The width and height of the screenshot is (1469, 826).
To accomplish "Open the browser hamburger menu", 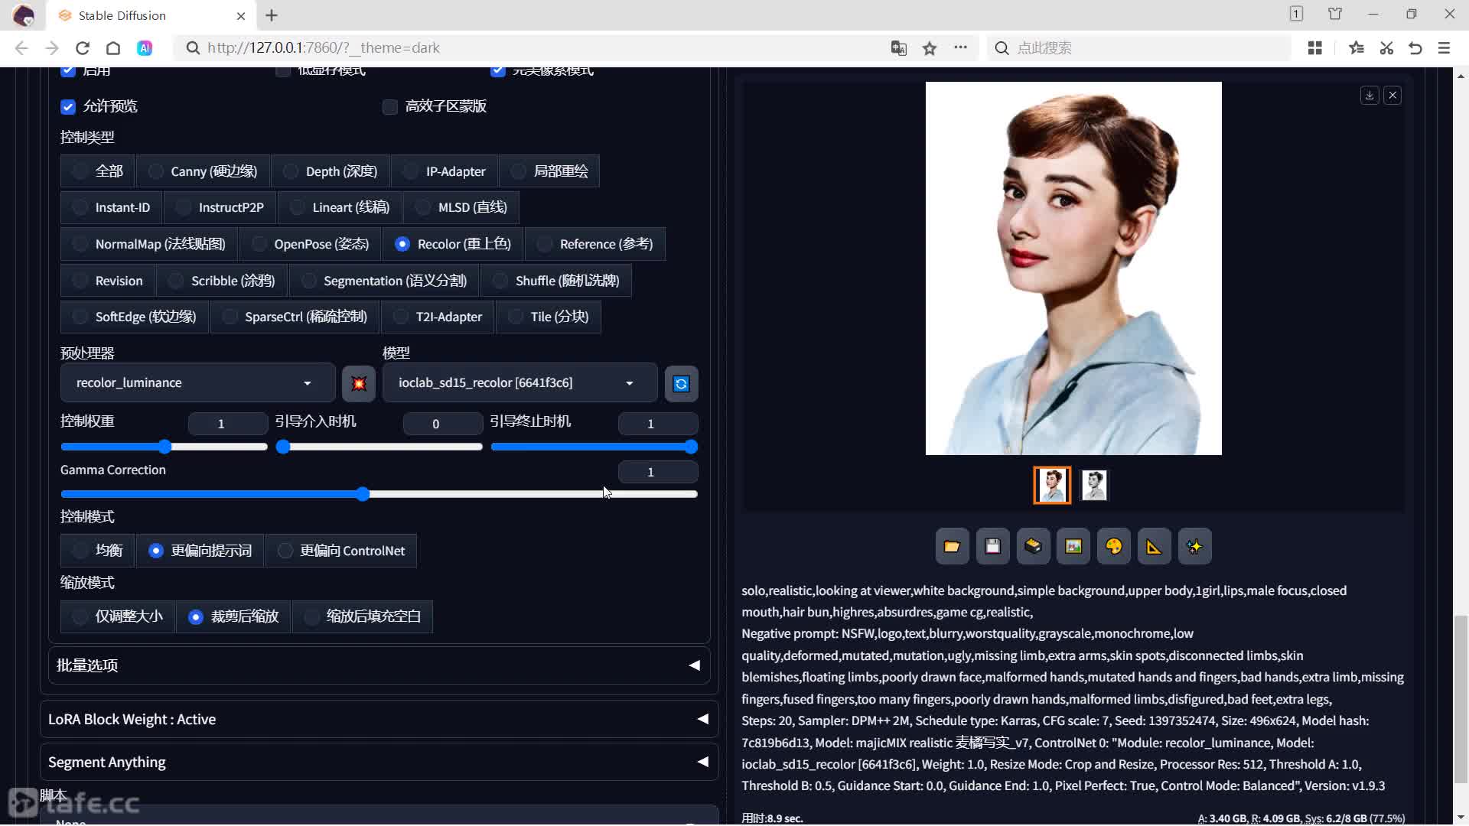I will click(1445, 48).
